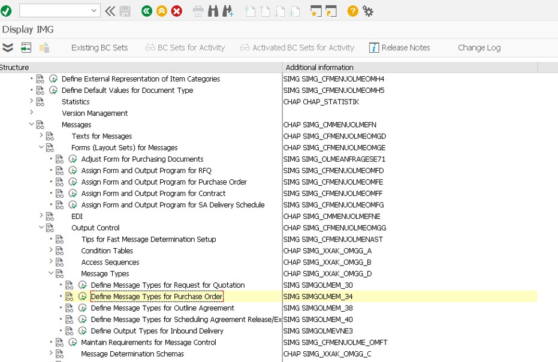Viewport: 558px width, 362px height.
Task: Click Activated BC Sets for Activity button
Action: coord(297,48)
